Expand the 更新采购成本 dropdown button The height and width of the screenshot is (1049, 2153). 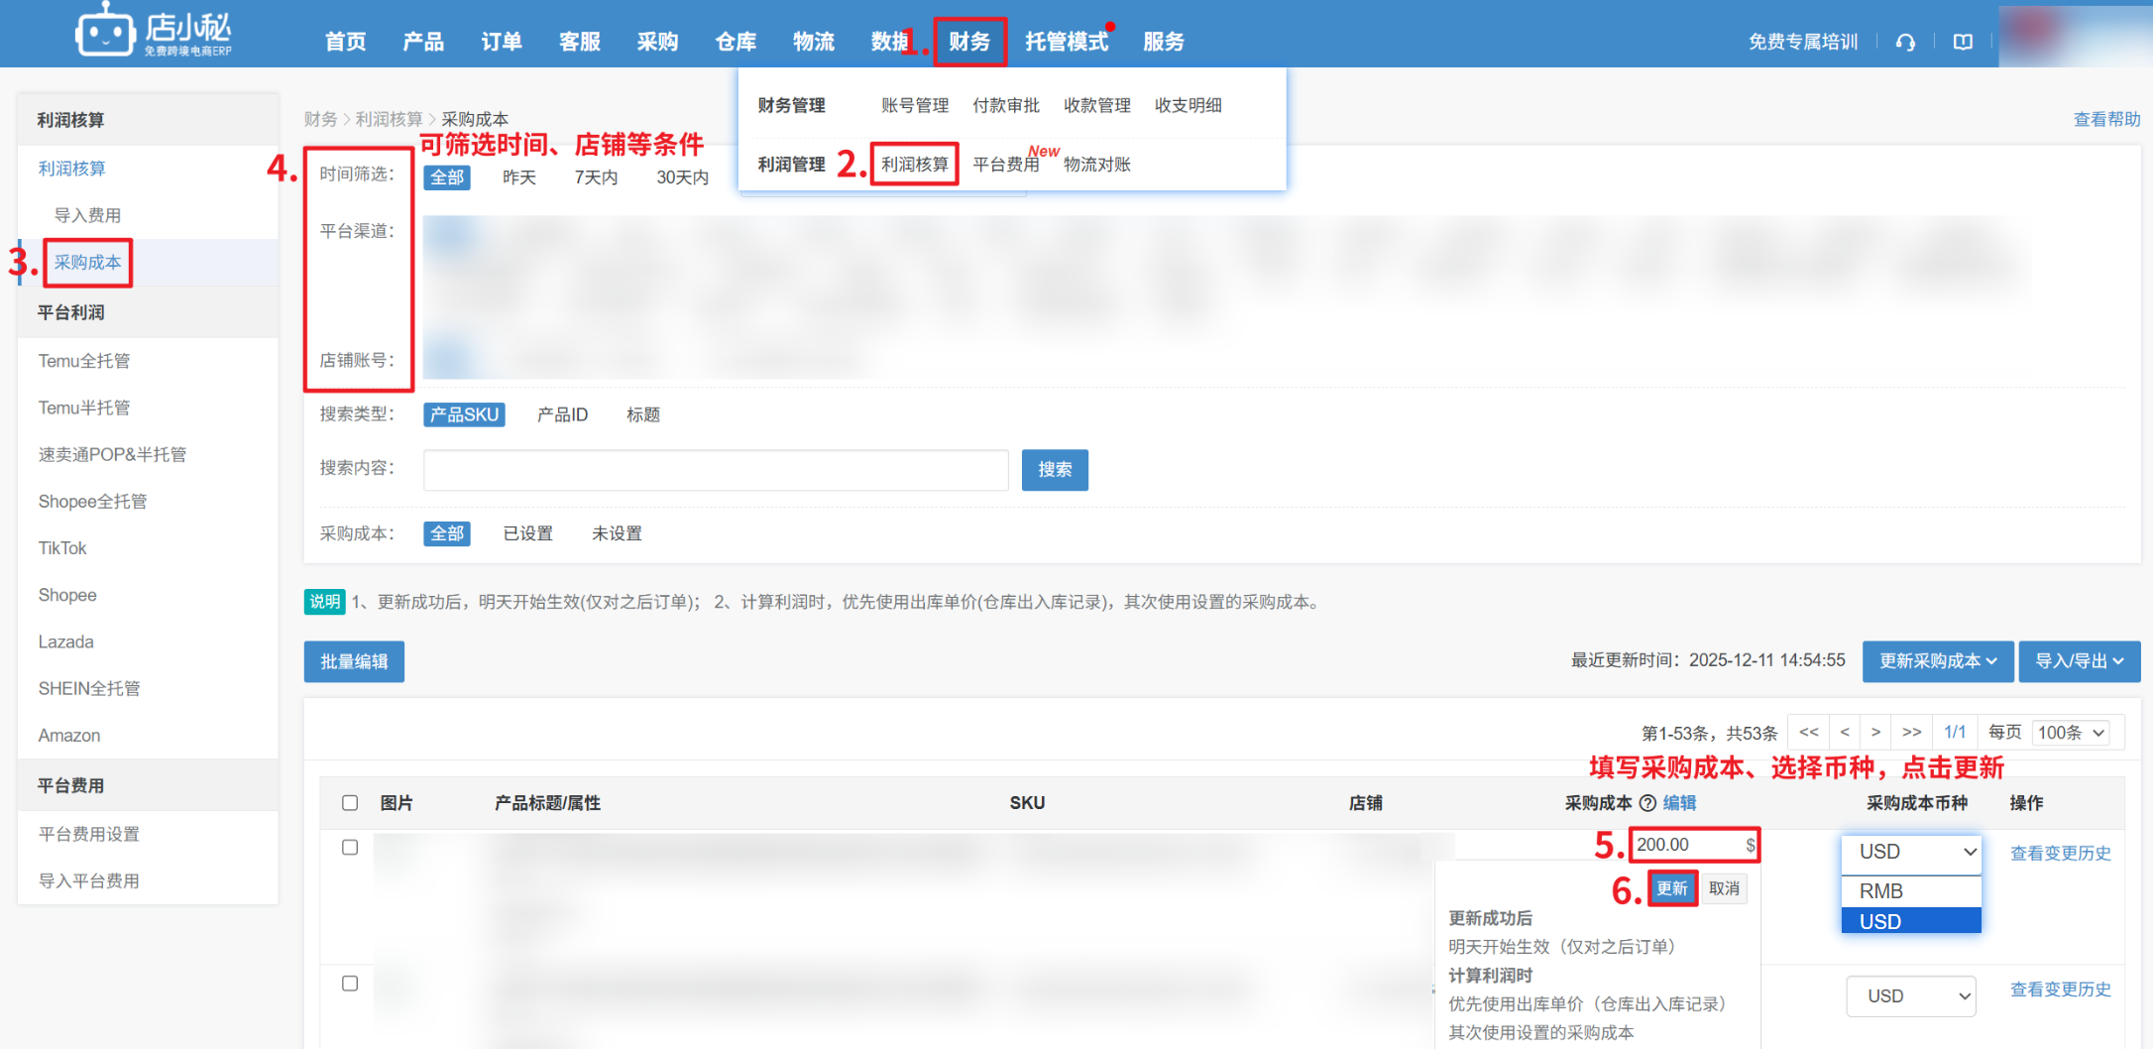pyautogui.click(x=1937, y=661)
